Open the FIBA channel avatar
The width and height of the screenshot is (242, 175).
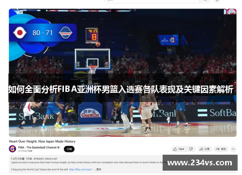click(13, 149)
